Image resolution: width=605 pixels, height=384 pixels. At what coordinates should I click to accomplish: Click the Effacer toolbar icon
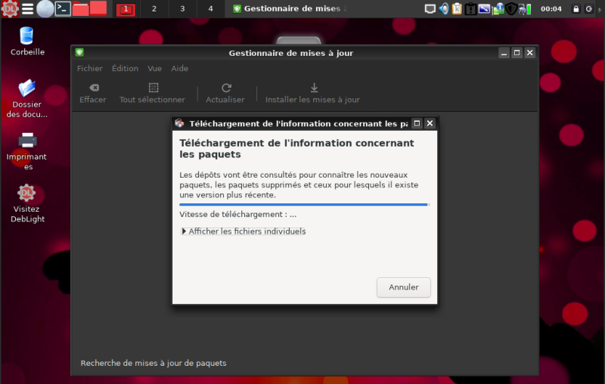pyautogui.click(x=93, y=88)
